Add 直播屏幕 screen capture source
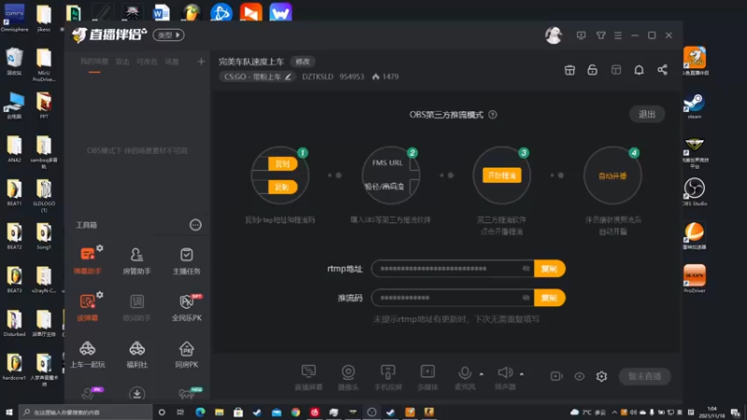Screen dimensions: 747x420 coord(308,377)
